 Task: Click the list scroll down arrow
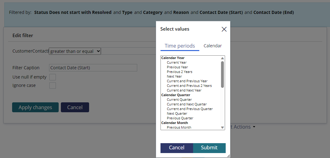point(223,127)
